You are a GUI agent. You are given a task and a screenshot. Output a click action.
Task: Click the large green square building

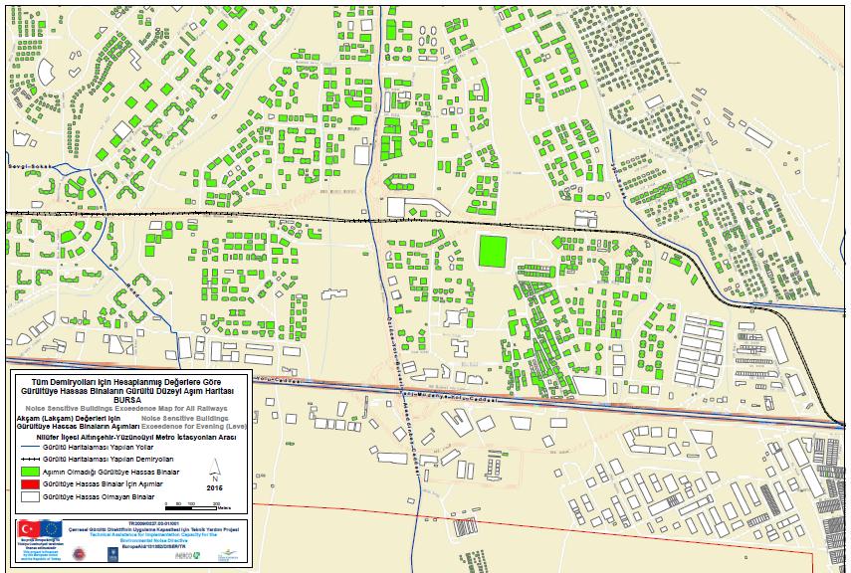tap(492, 250)
